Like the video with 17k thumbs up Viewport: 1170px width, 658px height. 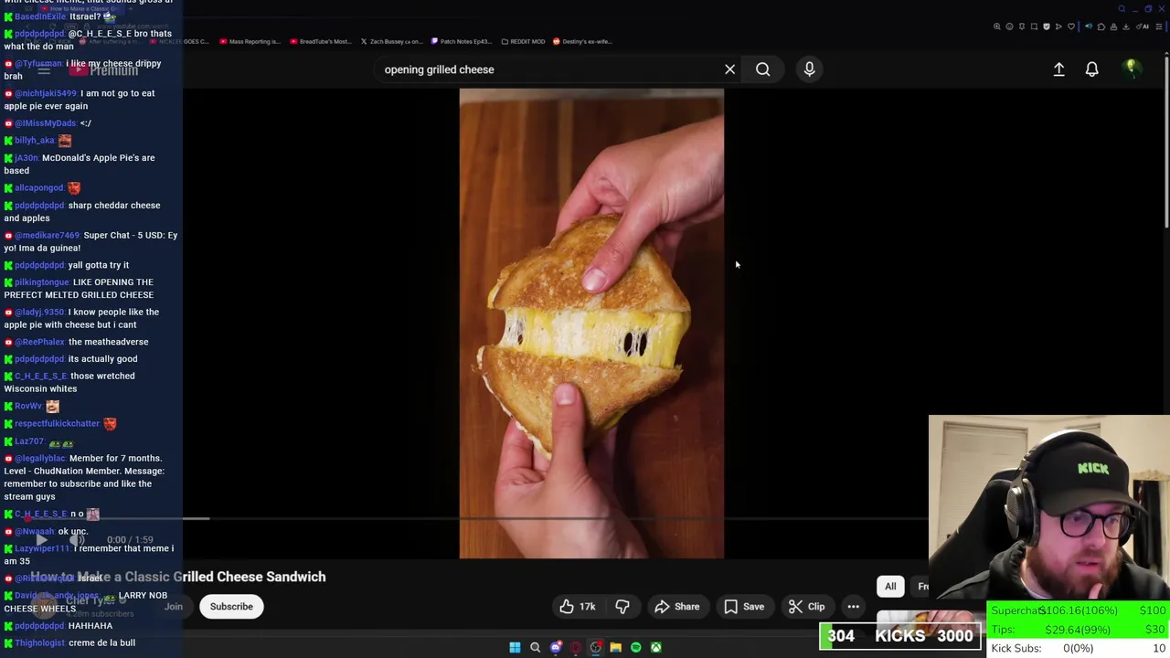(x=578, y=607)
